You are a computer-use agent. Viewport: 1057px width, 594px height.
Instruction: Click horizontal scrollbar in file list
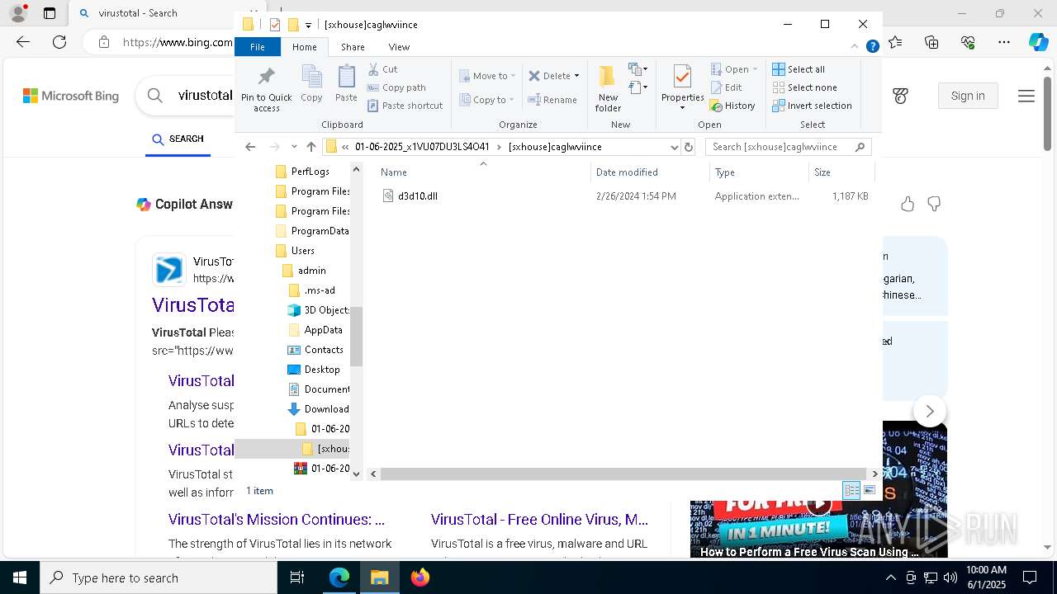[623, 474]
